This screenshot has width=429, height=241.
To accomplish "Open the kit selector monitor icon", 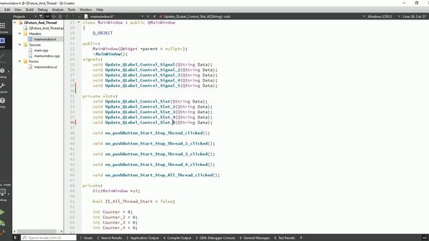I will tap(3, 193).
